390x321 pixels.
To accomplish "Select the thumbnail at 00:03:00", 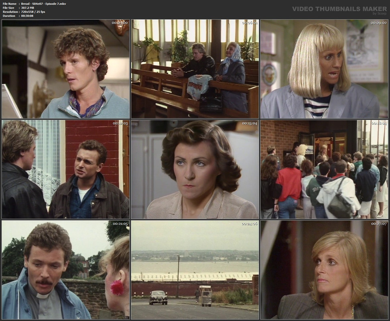I will click(x=66, y=69).
